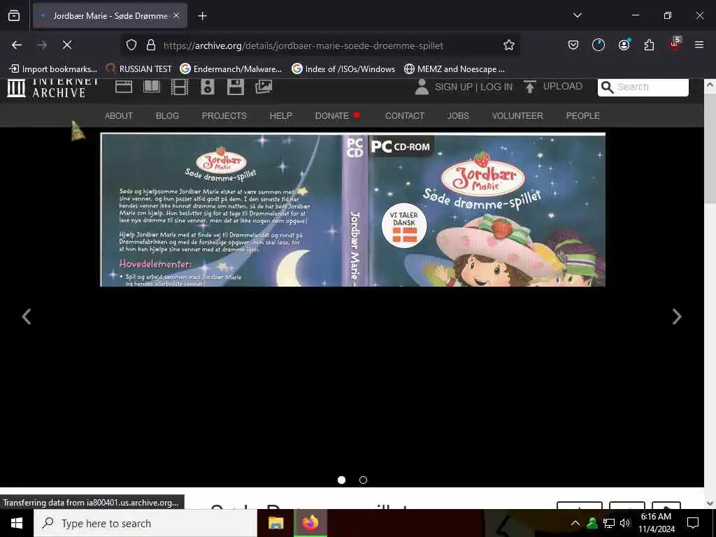The height and width of the screenshot is (537, 716).
Task: Open the volume tray icon
Action: [625, 523]
